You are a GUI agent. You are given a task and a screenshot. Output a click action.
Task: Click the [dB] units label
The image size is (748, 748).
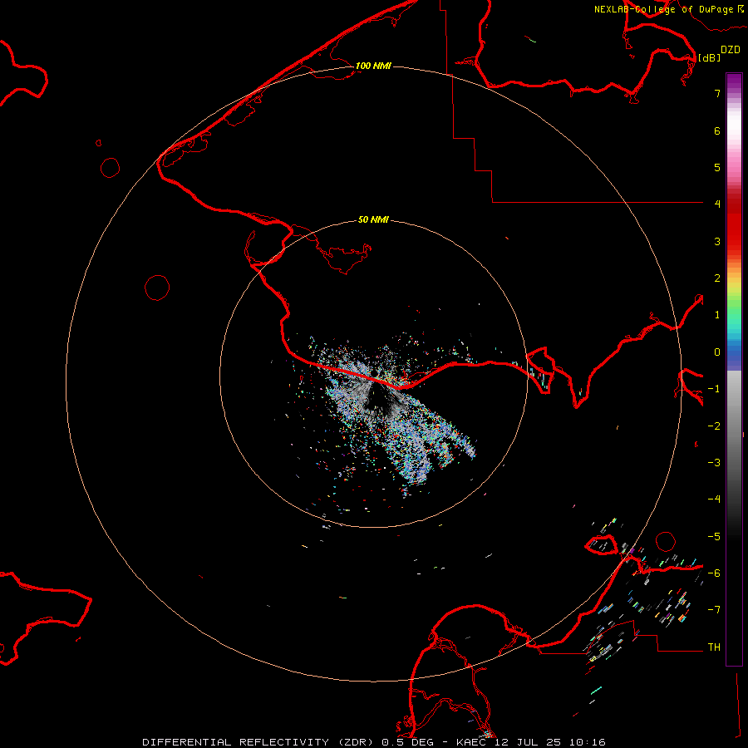tap(709, 57)
